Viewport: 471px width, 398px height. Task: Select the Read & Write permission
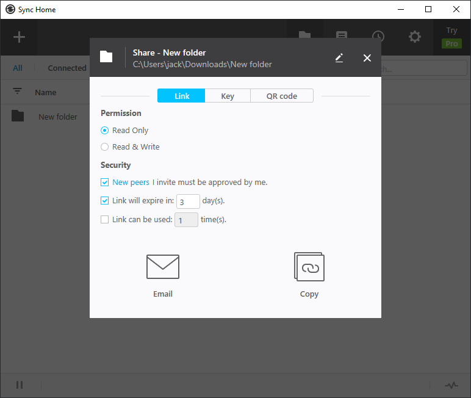coord(105,147)
